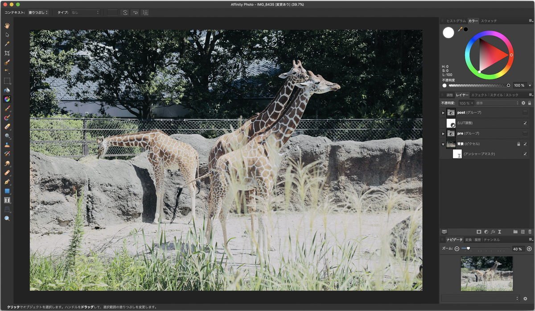The image size is (535, 311).
Task: Open the Color panel options menu
Action: tap(530, 21)
